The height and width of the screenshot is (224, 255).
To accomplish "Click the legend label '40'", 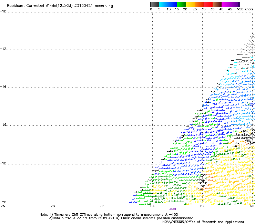I will [x=221, y=9].
